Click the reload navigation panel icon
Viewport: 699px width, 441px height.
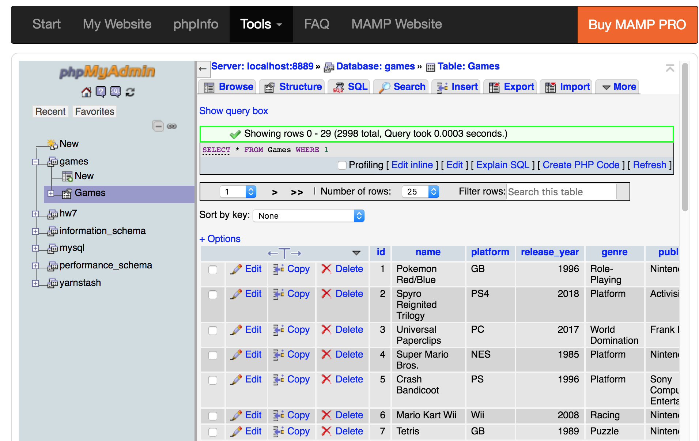[130, 92]
